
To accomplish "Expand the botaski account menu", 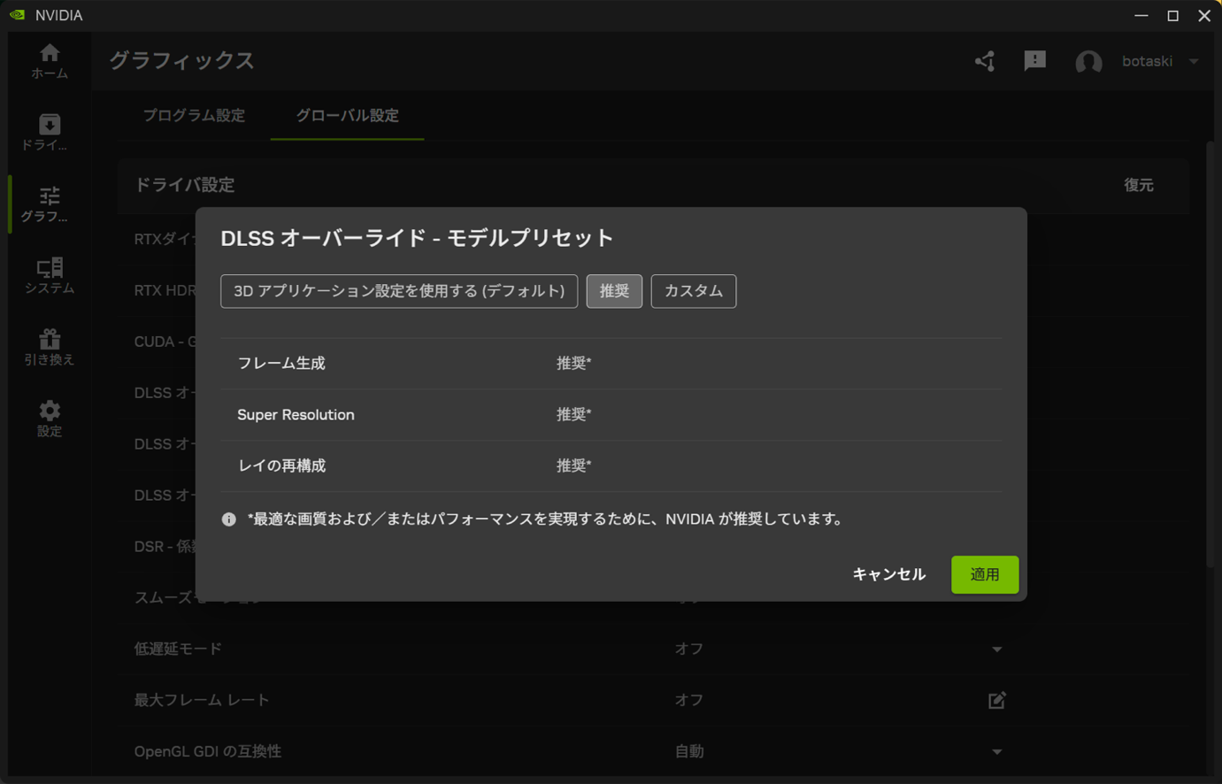I will point(1195,62).
